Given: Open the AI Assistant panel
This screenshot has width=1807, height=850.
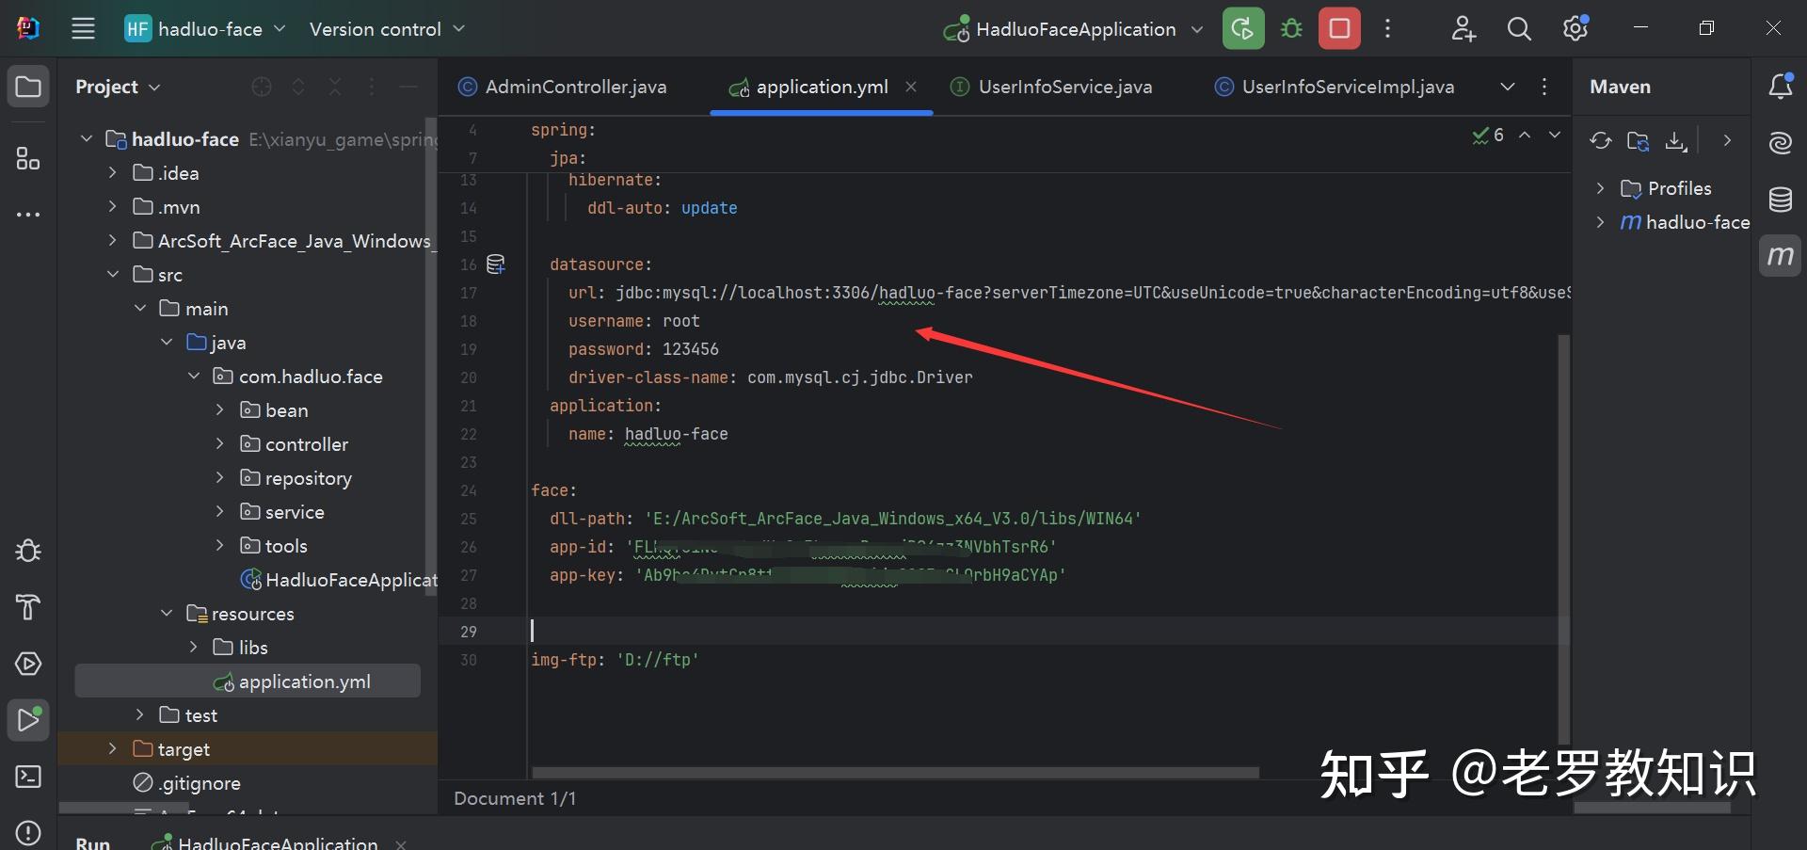Looking at the screenshot, I should tap(1780, 143).
